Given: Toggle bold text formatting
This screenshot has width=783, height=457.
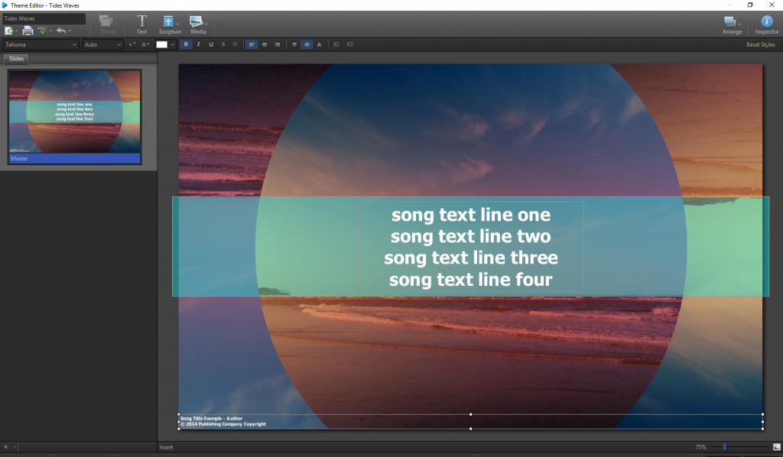Looking at the screenshot, I should [x=186, y=44].
